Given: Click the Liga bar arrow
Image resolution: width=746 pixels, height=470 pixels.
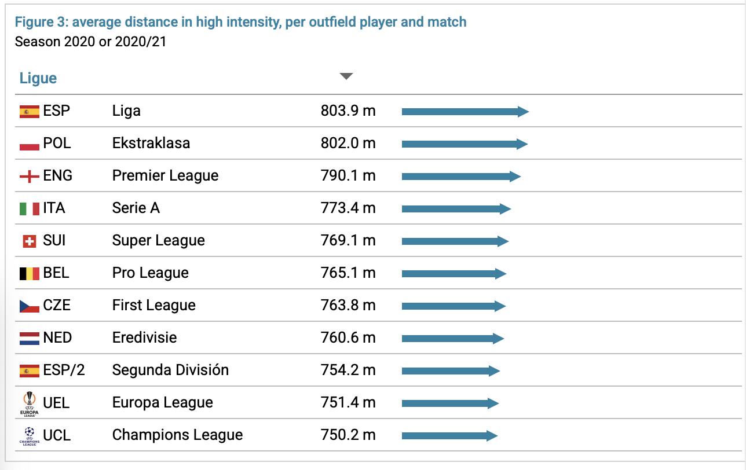Looking at the screenshot, I should coord(465,112).
